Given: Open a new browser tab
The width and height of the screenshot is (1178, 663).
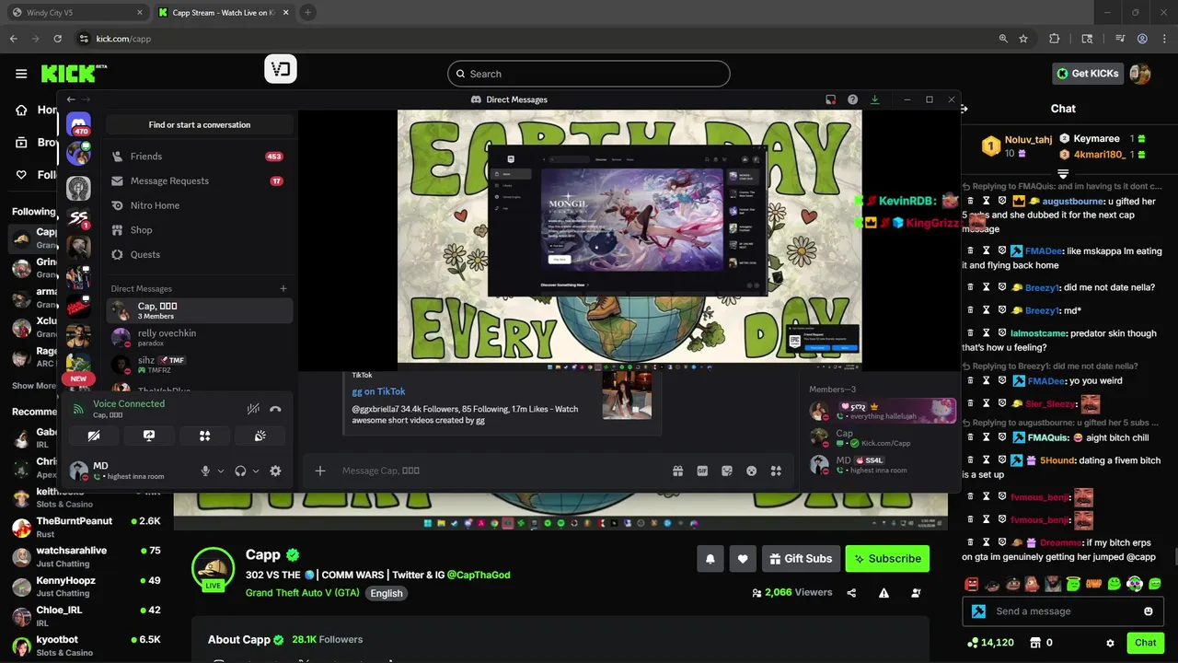Looking at the screenshot, I should (307, 13).
